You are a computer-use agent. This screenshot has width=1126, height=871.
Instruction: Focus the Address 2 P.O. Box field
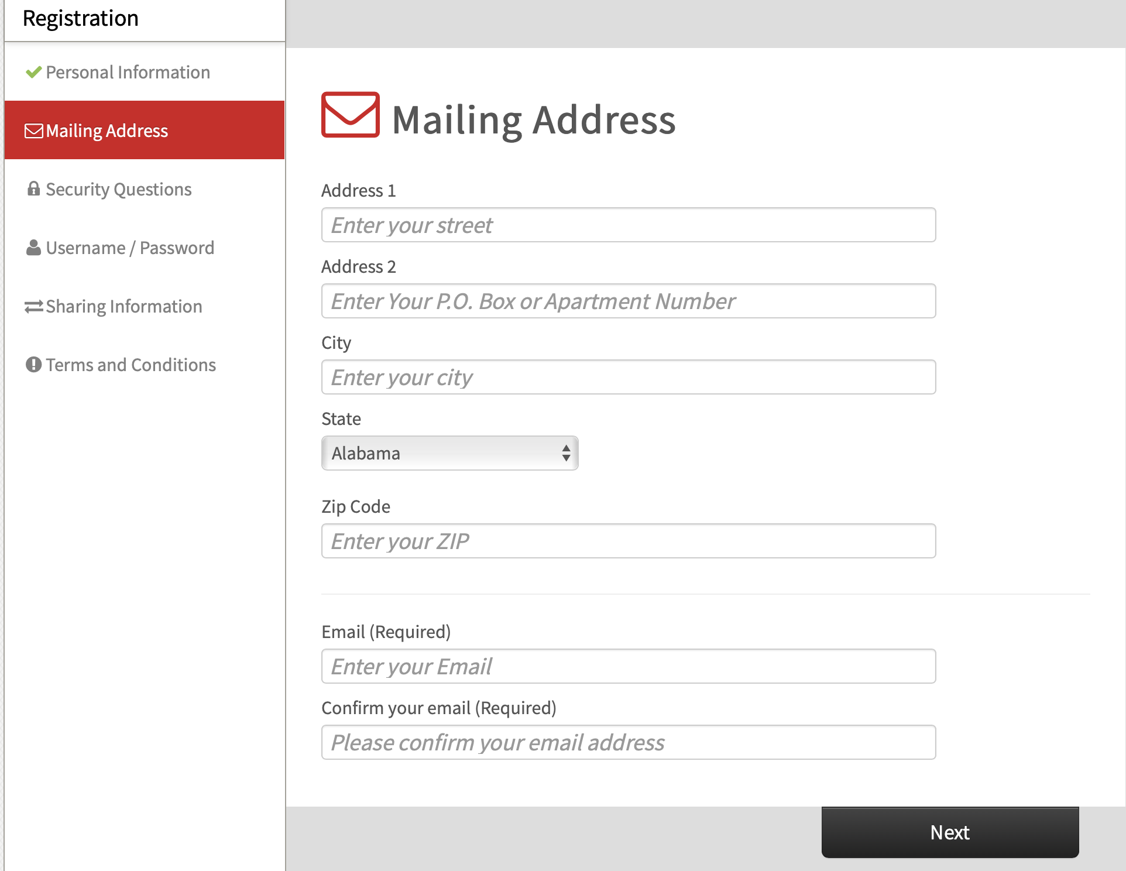click(628, 301)
